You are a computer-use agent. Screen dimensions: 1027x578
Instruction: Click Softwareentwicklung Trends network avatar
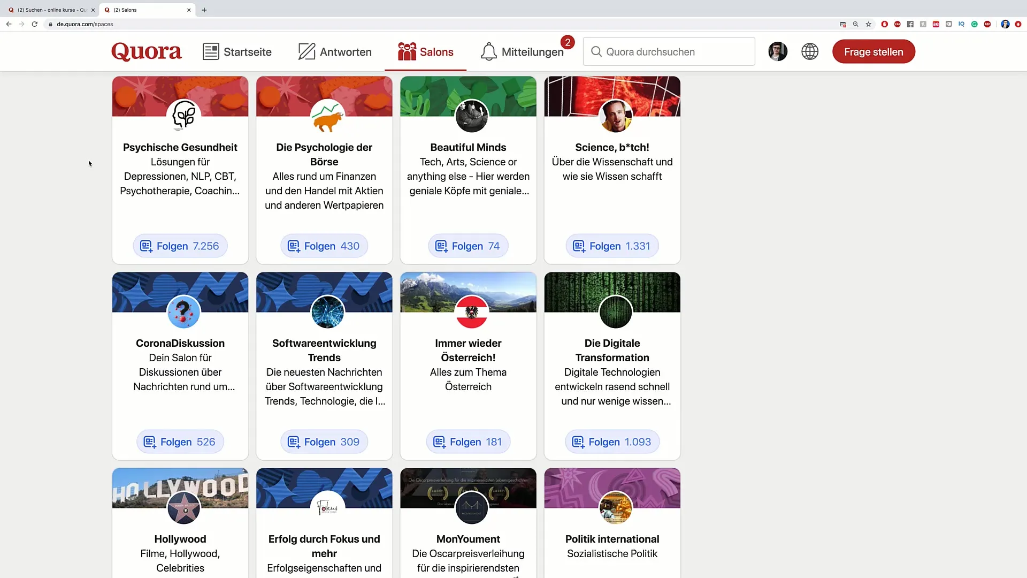point(327,311)
